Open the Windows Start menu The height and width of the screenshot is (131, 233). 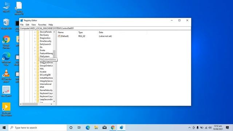tap(4, 128)
